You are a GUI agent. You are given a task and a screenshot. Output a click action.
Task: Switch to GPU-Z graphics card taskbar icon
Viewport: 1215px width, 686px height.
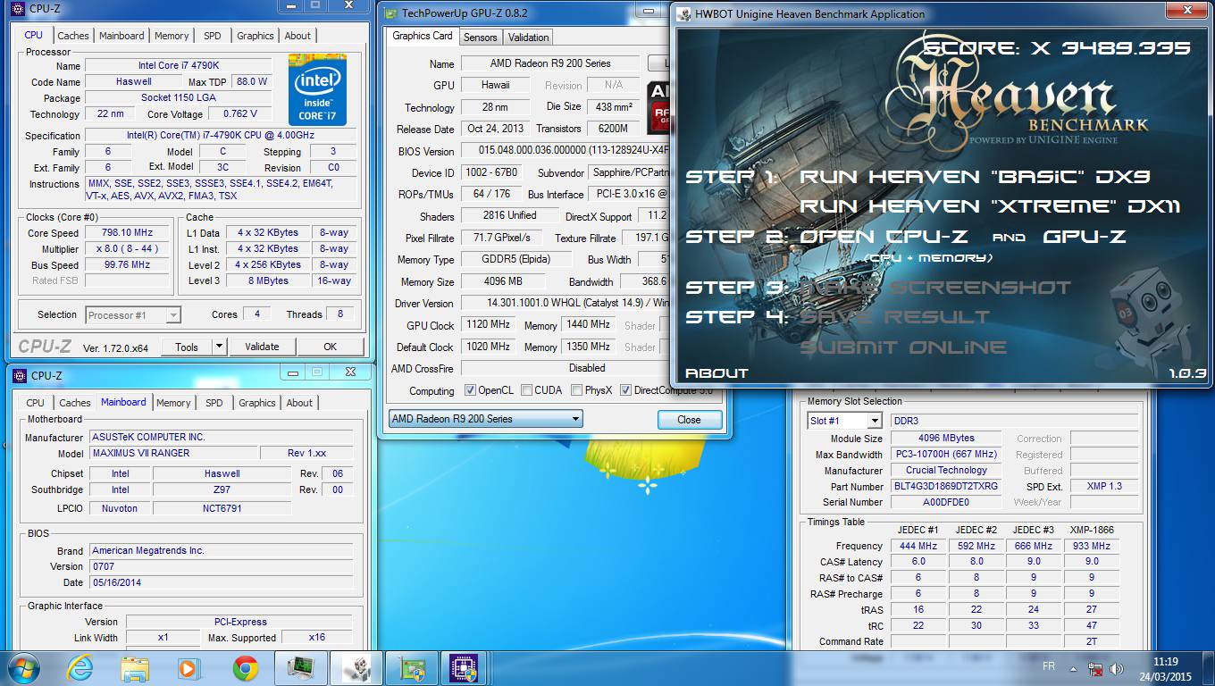tap(411, 668)
